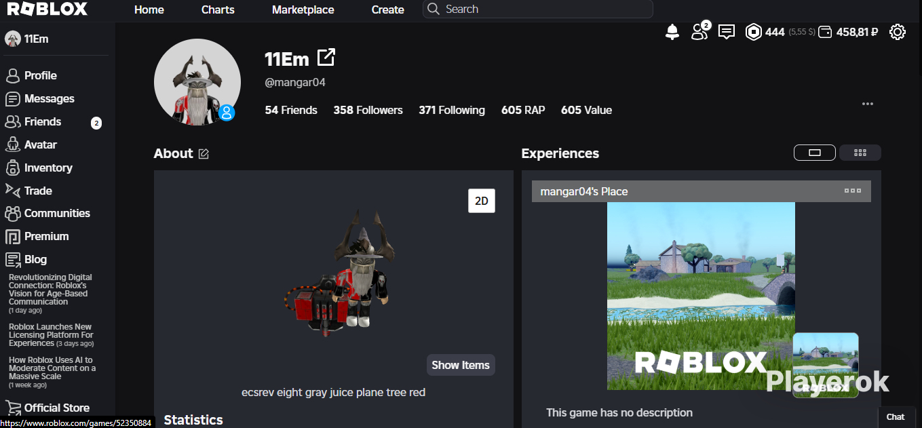Open notifications bell icon
Screen dimensions: 922x428
[x=672, y=32]
